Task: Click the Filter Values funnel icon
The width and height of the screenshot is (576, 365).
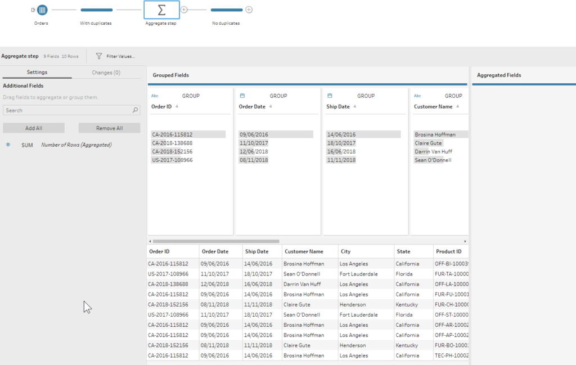Action: (x=99, y=56)
